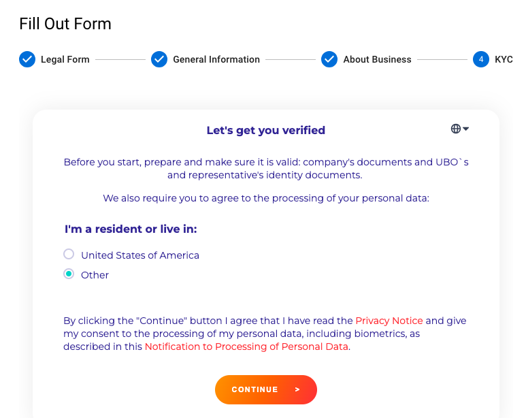This screenshot has height=418, width=526.
Task: Click the globe language icon
Action: click(x=456, y=129)
